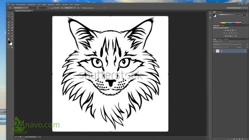Click the toolbox background color swatch
The image size is (249, 140).
(x=11, y=44)
